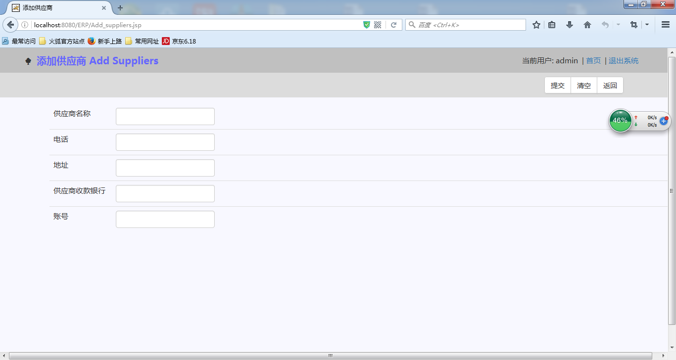
Task: Open site information icon in address bar
Action: pos(25,25)
